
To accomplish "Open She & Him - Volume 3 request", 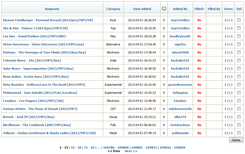I will click(35, 28).
